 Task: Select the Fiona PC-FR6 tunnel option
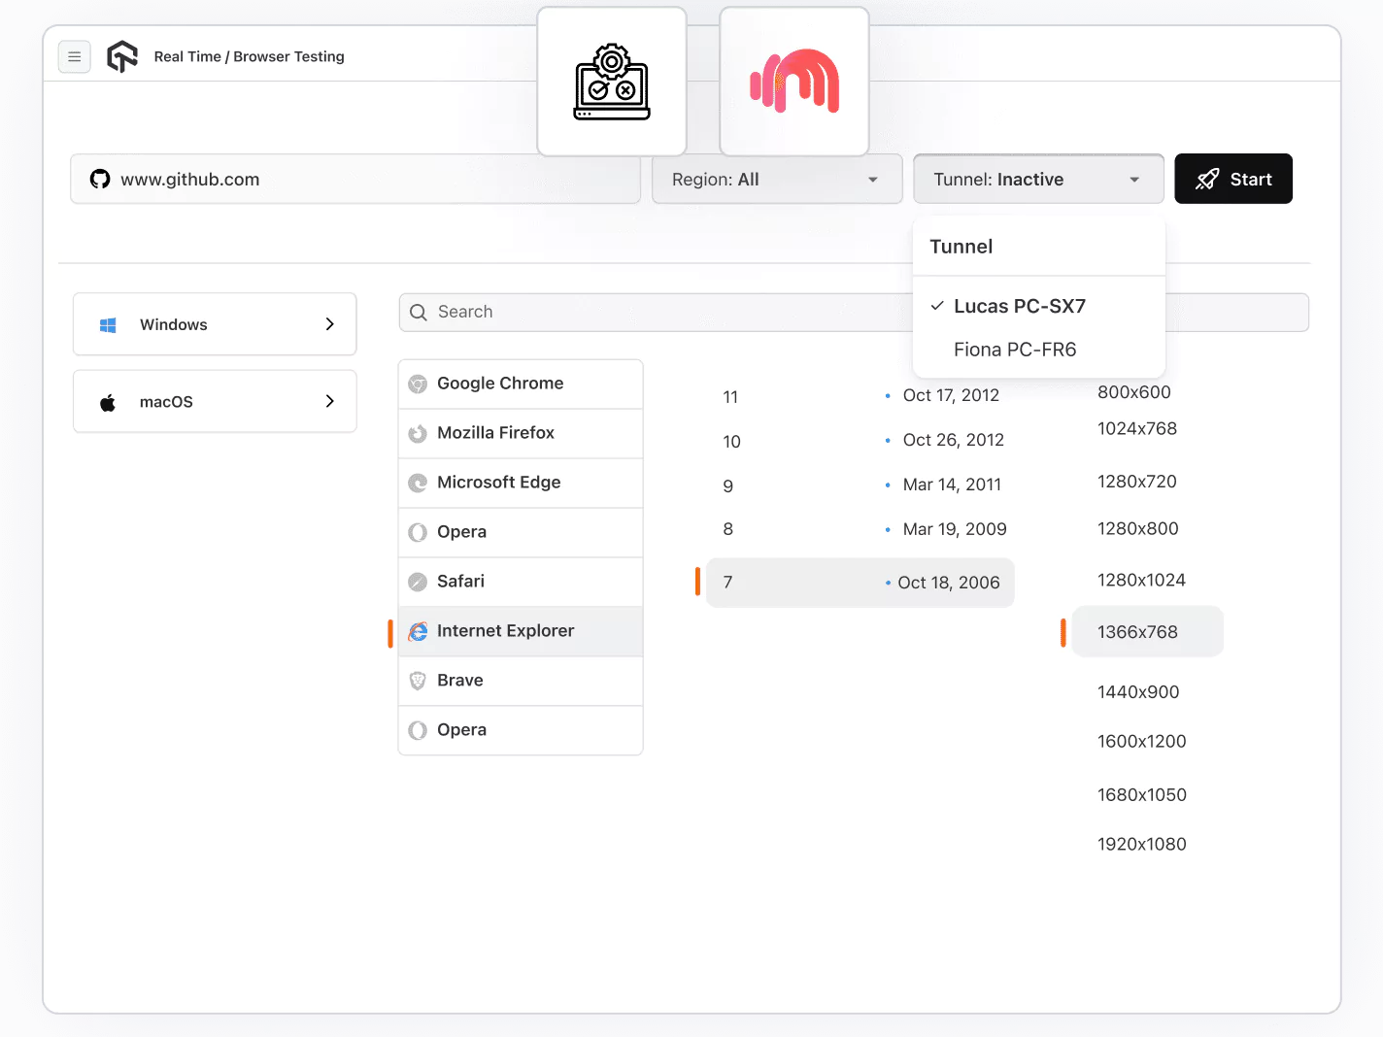(x=1015, y=350)
